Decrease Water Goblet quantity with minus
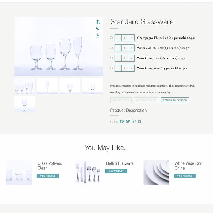 pyautogui.click(x=118, y=48)
